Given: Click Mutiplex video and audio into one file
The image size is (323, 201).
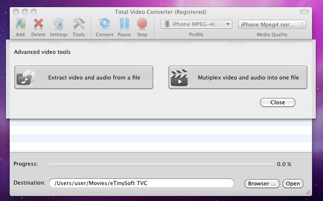Looking at the screenshot, I should [238, 78].
